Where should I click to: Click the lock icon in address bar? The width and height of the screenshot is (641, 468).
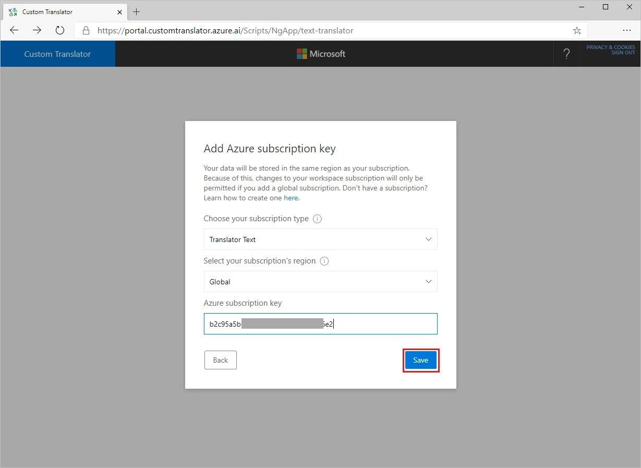(x=86, y=31)
